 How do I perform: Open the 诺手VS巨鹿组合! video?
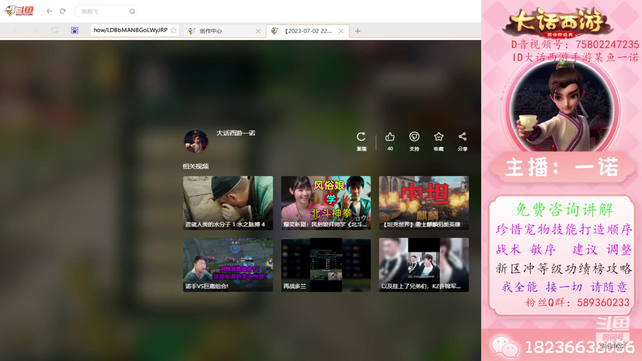228,265
